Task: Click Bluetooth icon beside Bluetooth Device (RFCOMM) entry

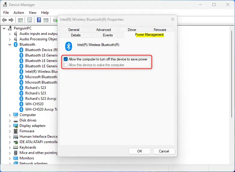Action: (x=21, y=50)
